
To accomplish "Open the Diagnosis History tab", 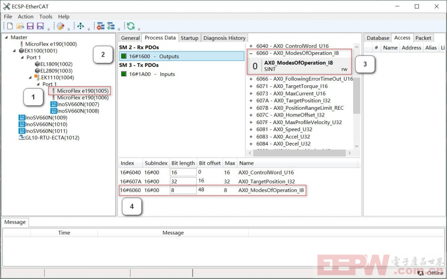I will pos(224,38).
